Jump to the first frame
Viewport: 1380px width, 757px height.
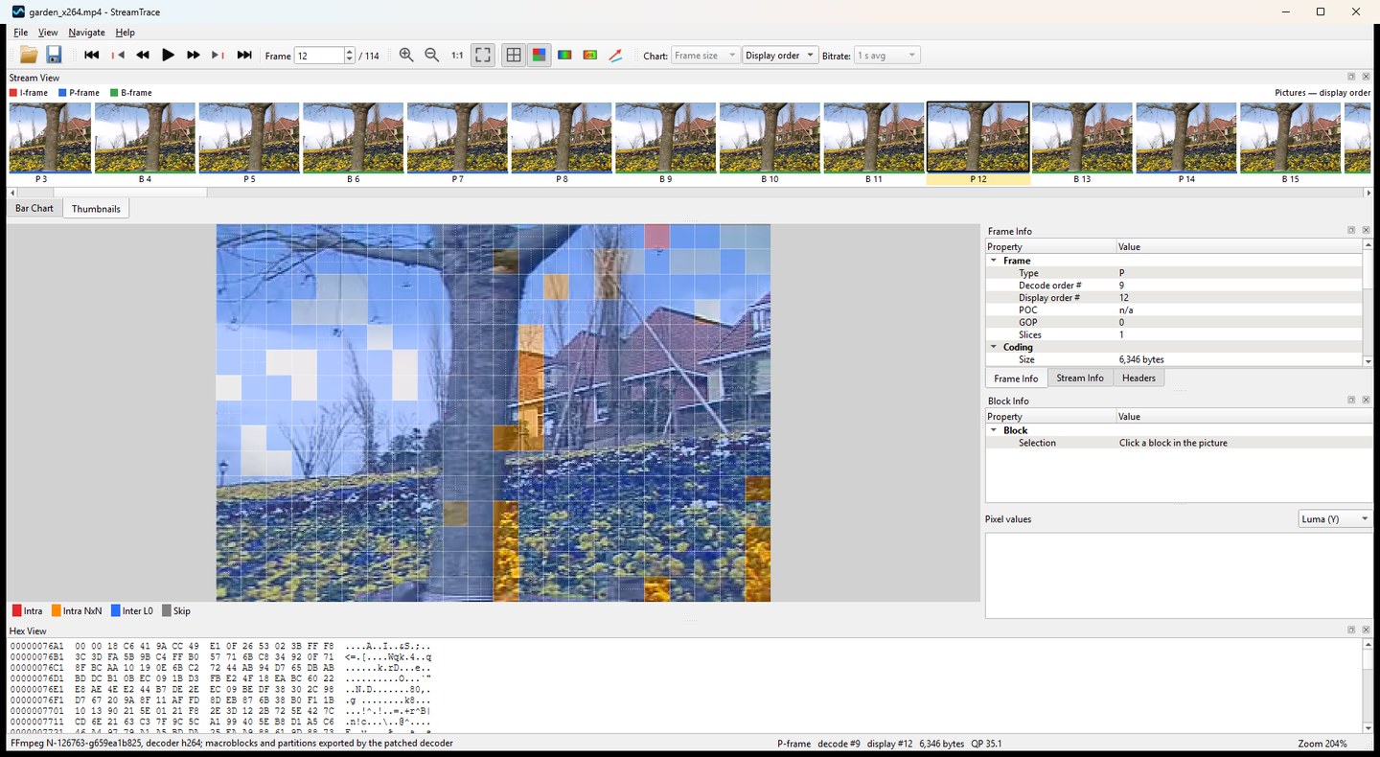92,56
